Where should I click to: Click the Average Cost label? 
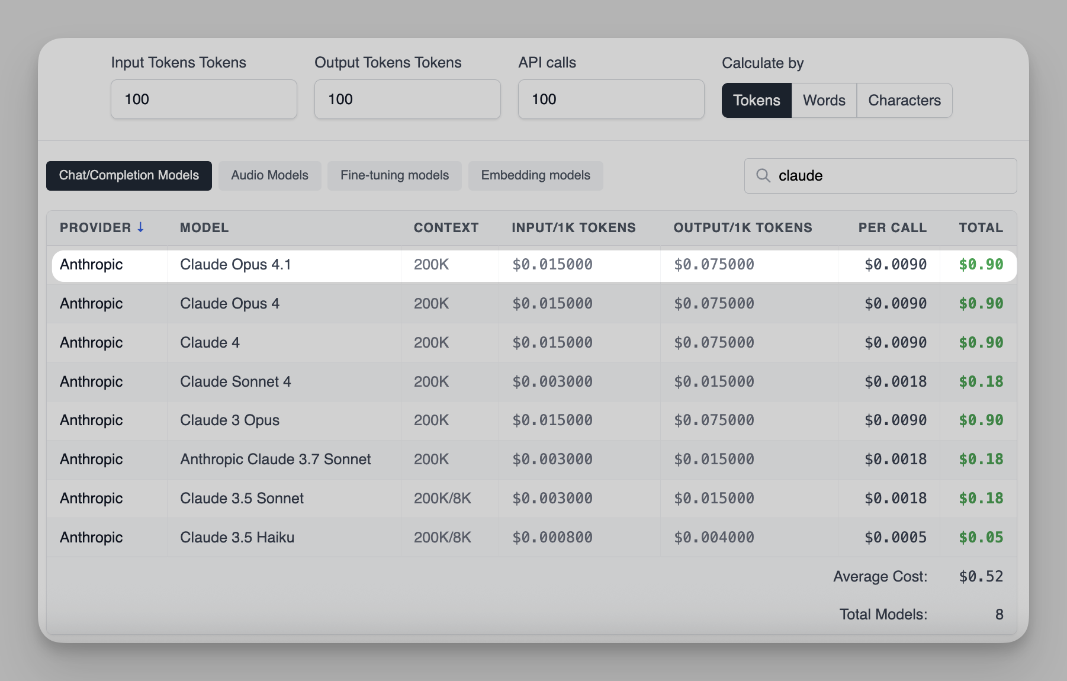(880, 577)
